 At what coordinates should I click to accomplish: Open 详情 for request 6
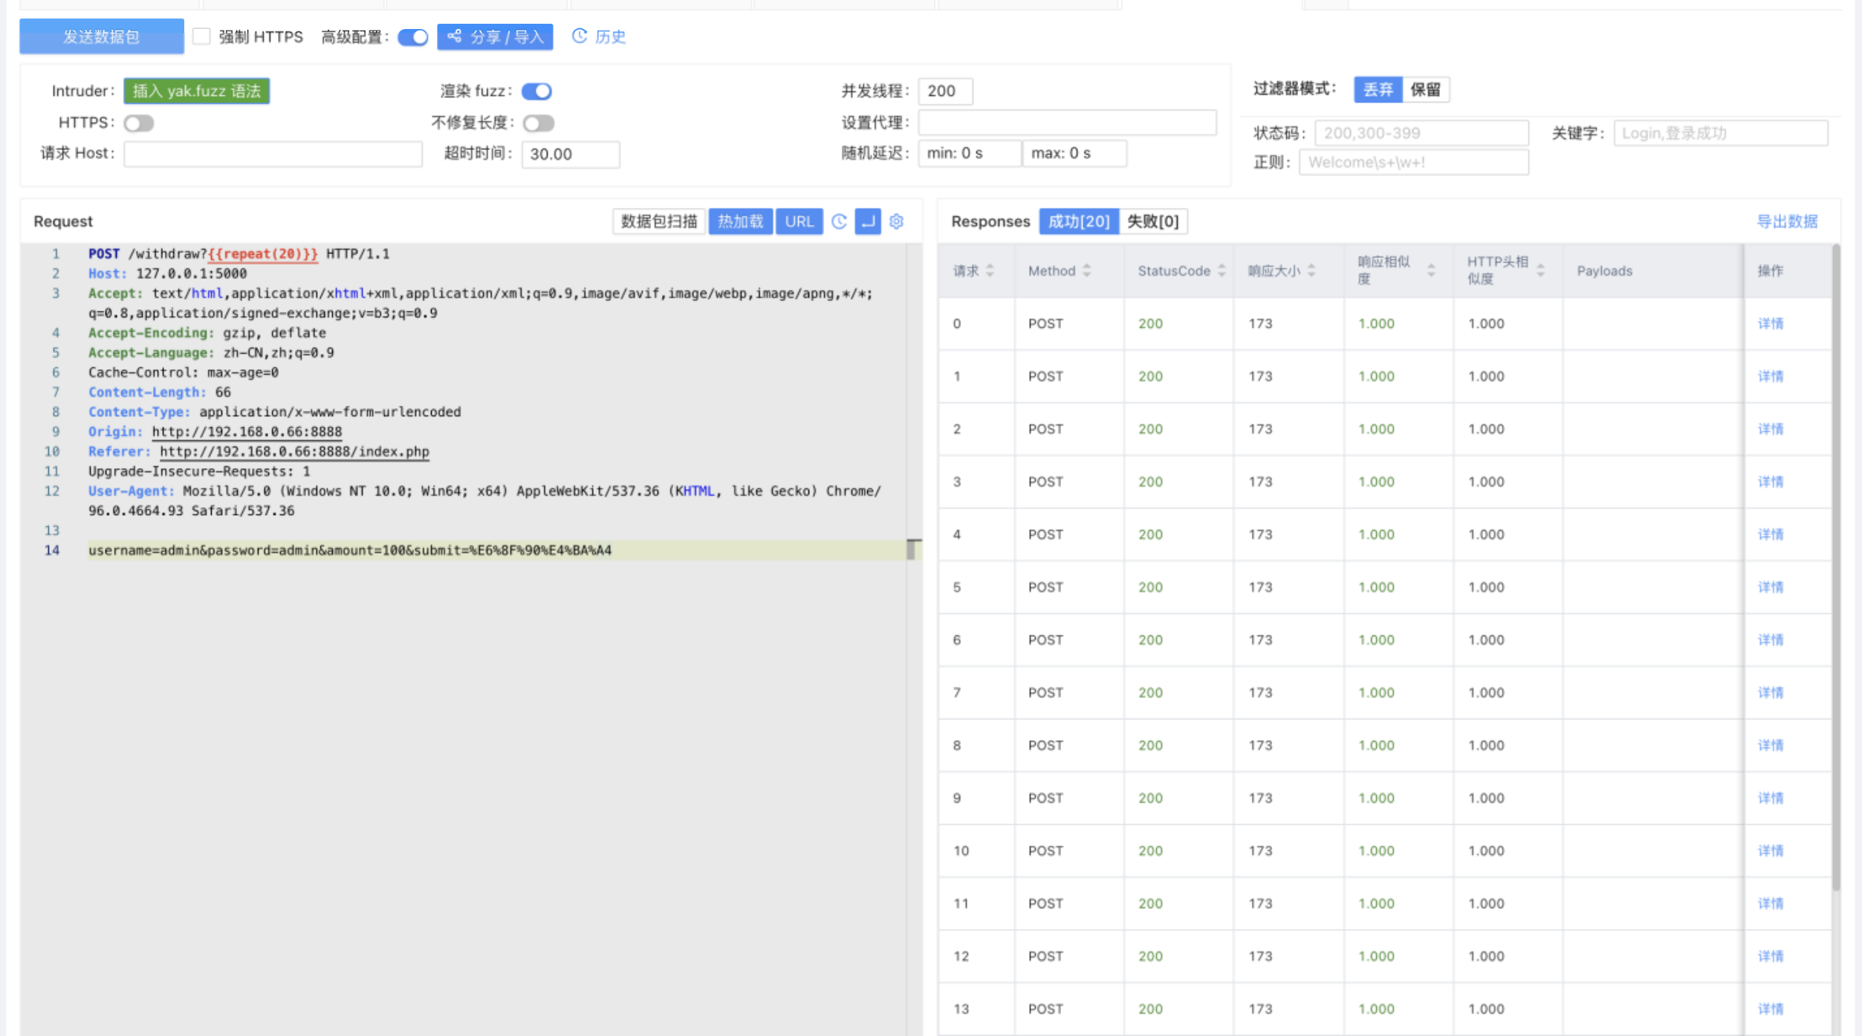(x=1771, y=640)
